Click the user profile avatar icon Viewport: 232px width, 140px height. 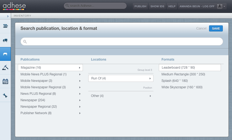(x=220, y=6)
